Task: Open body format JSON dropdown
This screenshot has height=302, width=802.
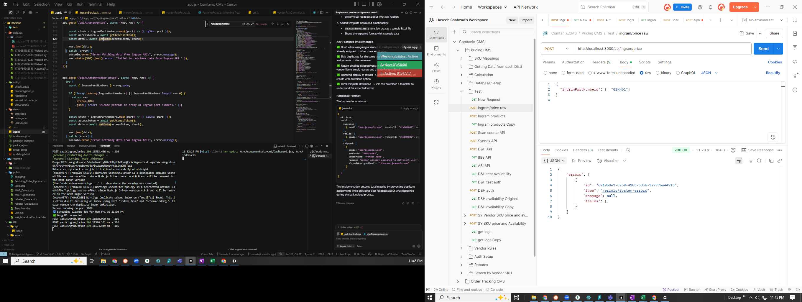Action: coord(709,73)
